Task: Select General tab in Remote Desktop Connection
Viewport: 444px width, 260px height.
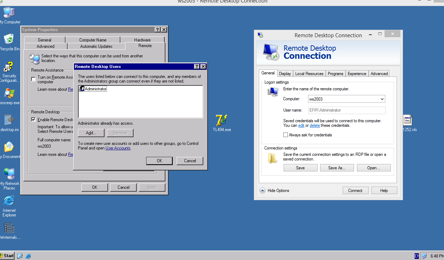Action: (268, 73)
